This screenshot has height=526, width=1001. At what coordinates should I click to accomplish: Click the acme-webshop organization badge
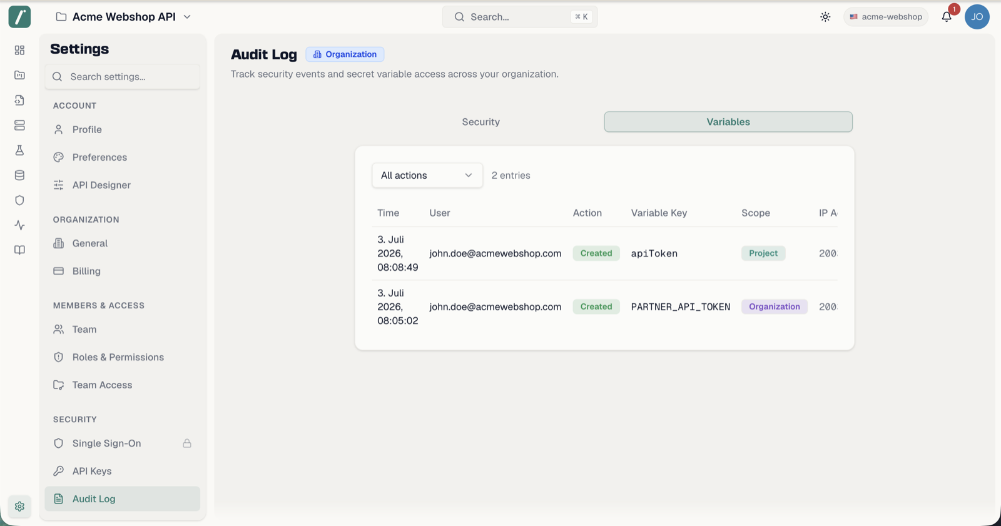(x=886, y=17)
